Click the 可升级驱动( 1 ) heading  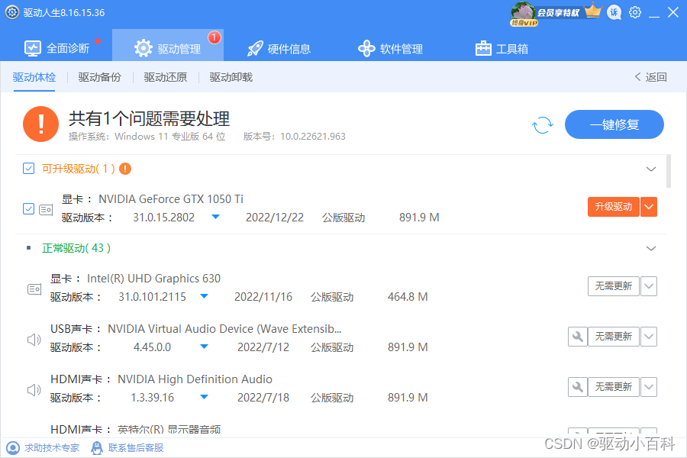tap(79, 169)
